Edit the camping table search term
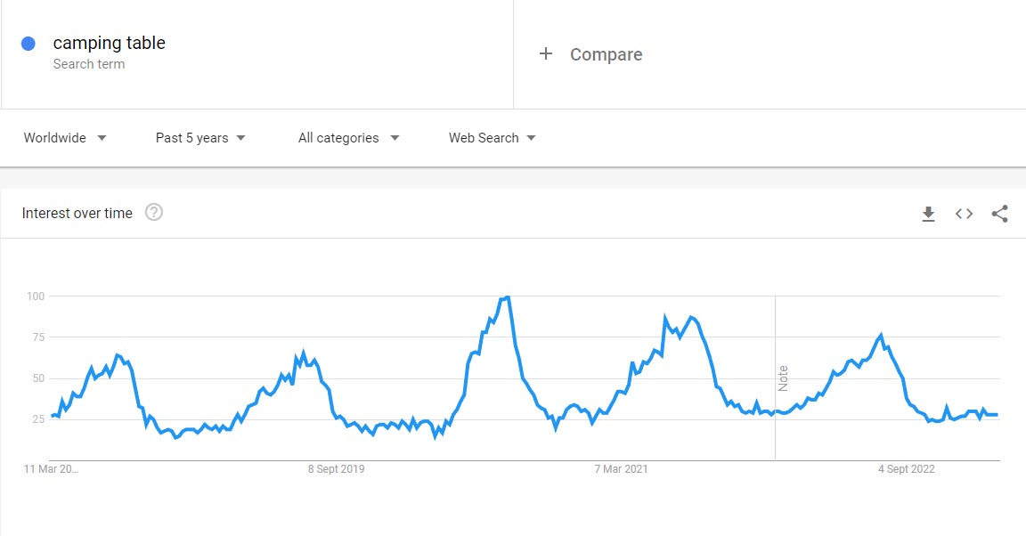This screenshot has width=1026, height=536. (110, 43)
